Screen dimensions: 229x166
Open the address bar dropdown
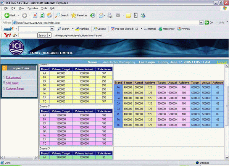(201, 23)
